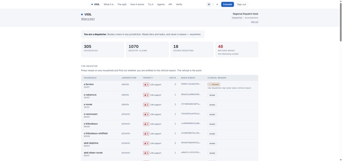342x161 pixels.
Task: Click the 18 Source Registers stat card
Action: click(x=192, y=49)
